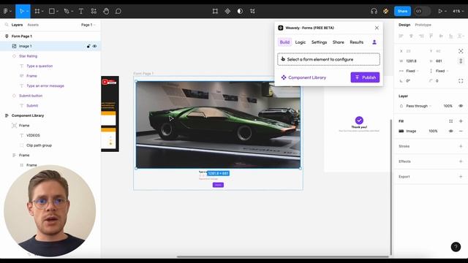Open Pen tool options arrow
The width and height of the screenshot is (468, 263).
click(x=72, y=12)
